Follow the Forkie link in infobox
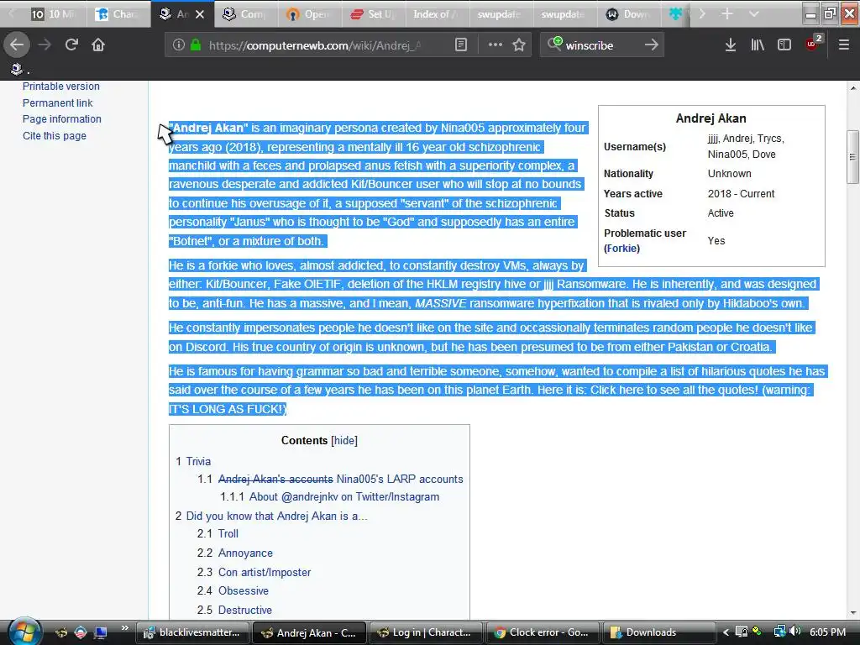This screenshot has width=860, height=645. 622,249
